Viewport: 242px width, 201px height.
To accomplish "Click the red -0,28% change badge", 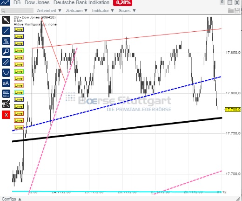I will pyautogui.click(x=122, y=3).
